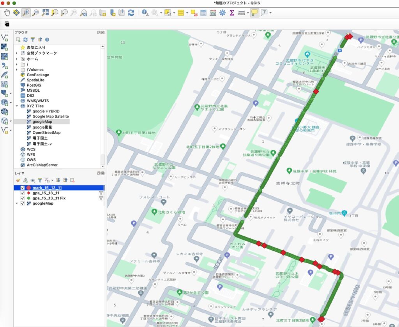Click the Refresh map canvas icon
This screenshot has width=399, height=327.
coord(131,12)
